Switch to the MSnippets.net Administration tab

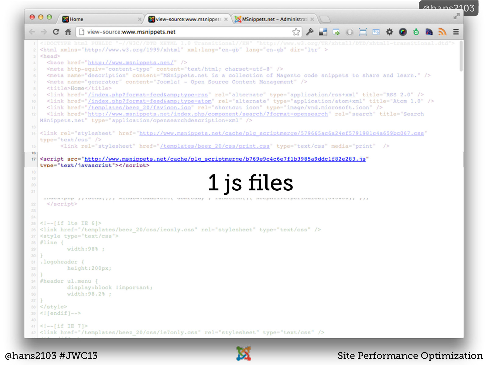tap(274, 19)
